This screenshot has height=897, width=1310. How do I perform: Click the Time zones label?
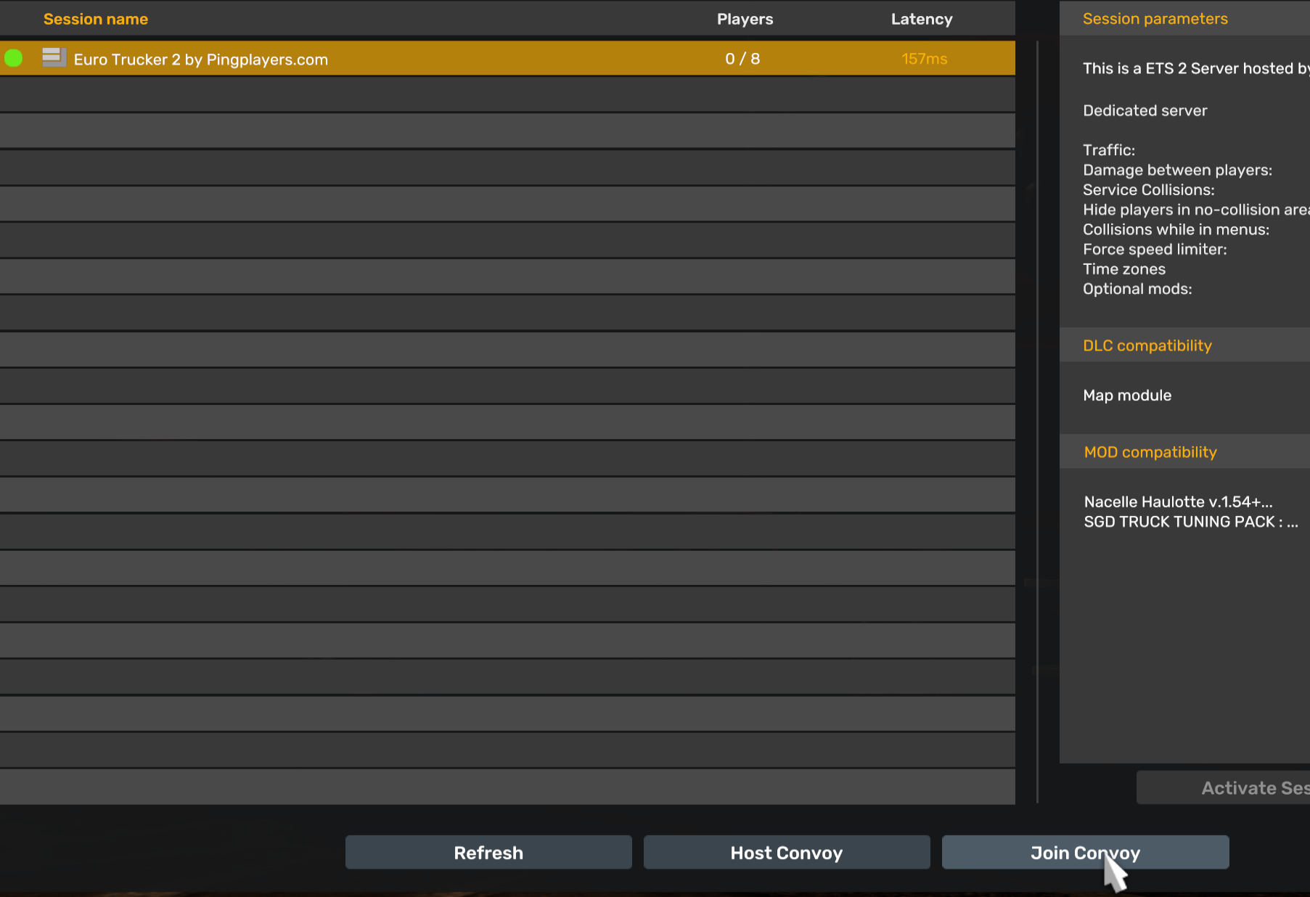[1124, 269]
